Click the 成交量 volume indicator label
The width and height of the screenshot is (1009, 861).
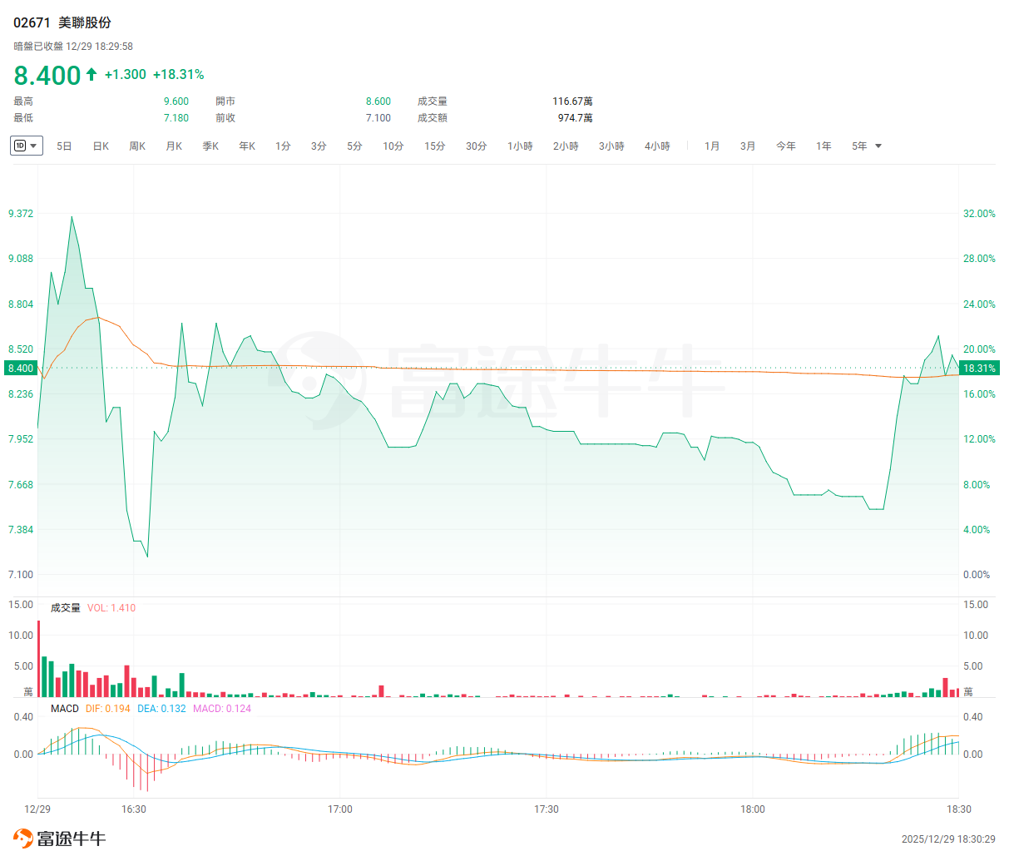(66, 608)
